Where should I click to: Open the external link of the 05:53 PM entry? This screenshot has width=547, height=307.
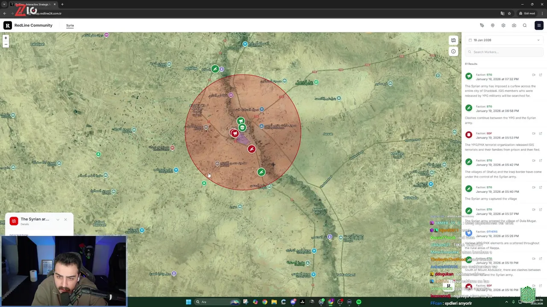point(540,133)
